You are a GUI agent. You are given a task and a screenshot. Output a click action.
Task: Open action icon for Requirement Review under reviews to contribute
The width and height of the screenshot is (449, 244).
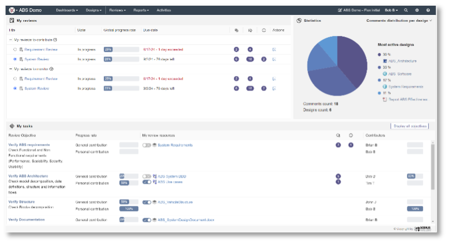(274, 50)
